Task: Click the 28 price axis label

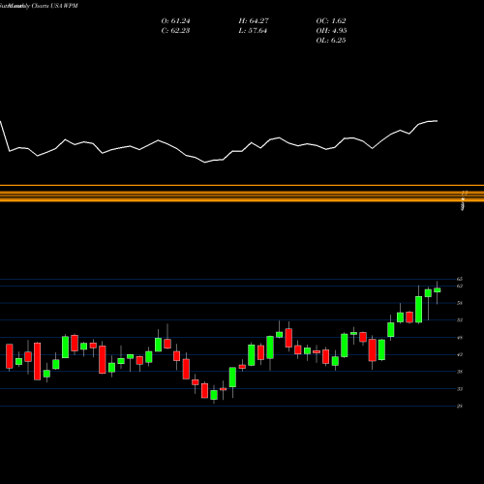Action: click(x=460, y=407)
